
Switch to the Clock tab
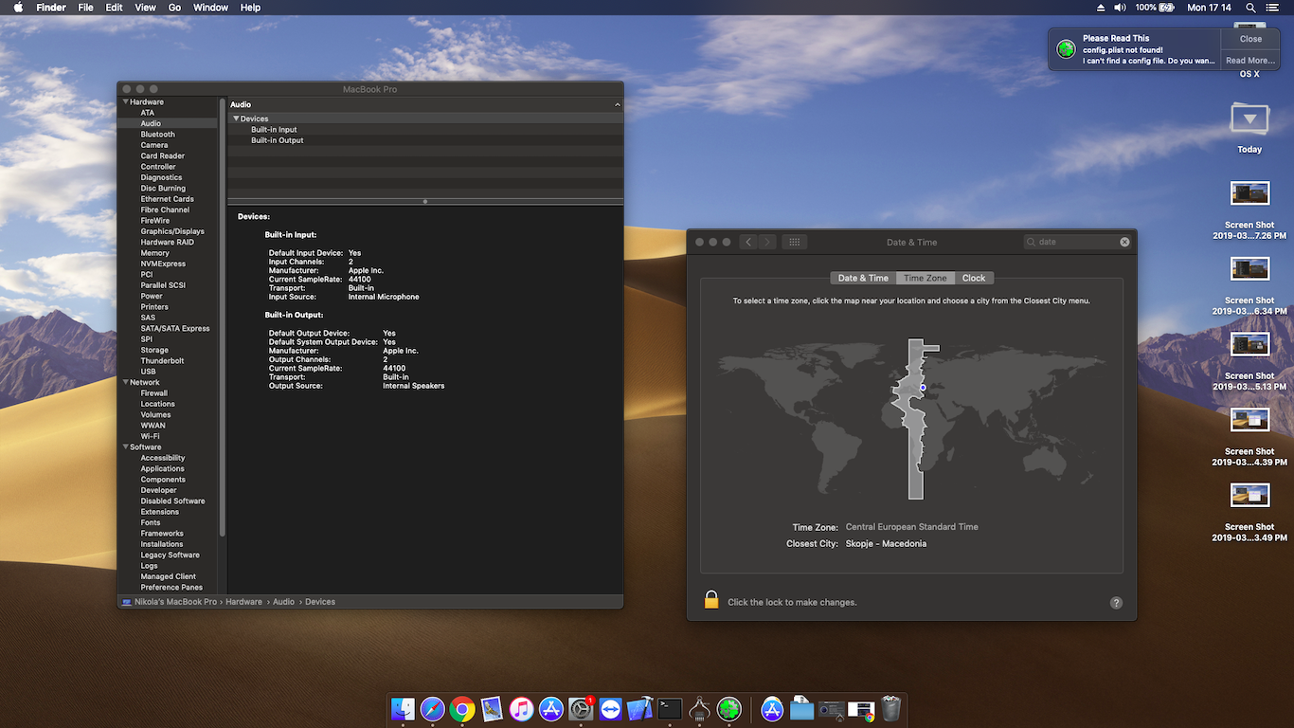(974, 277)
